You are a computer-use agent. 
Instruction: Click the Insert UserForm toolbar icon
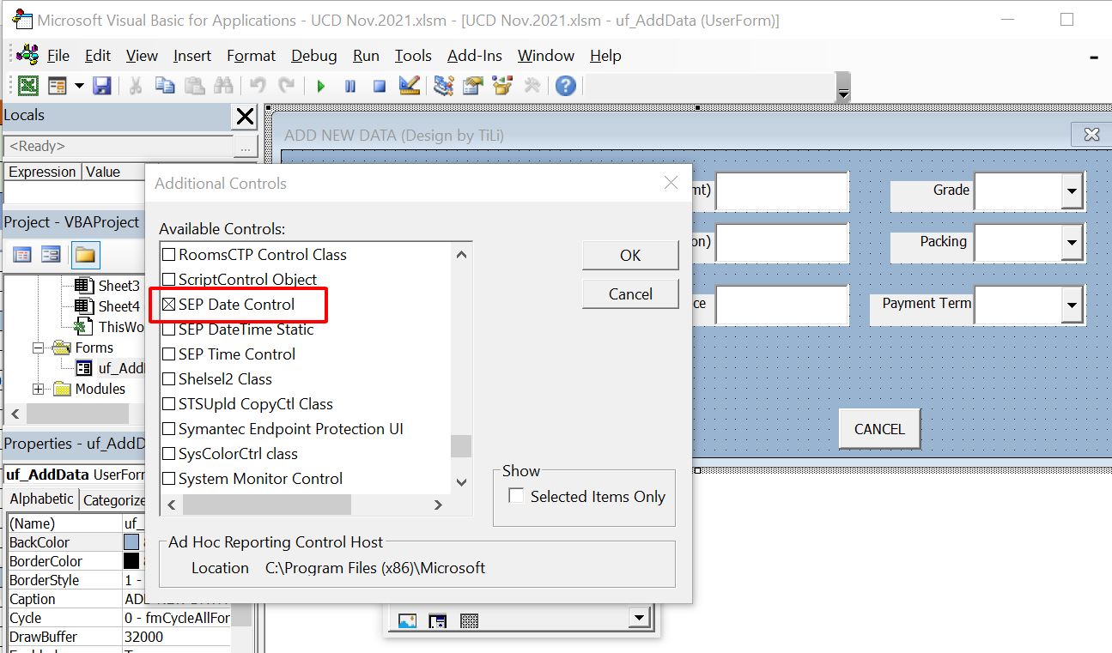(x=58, y=86)
